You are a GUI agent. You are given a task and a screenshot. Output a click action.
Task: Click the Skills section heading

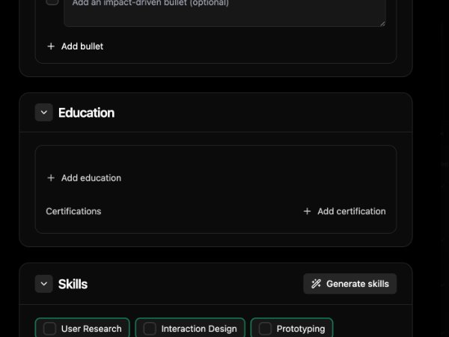click(73, 284)
